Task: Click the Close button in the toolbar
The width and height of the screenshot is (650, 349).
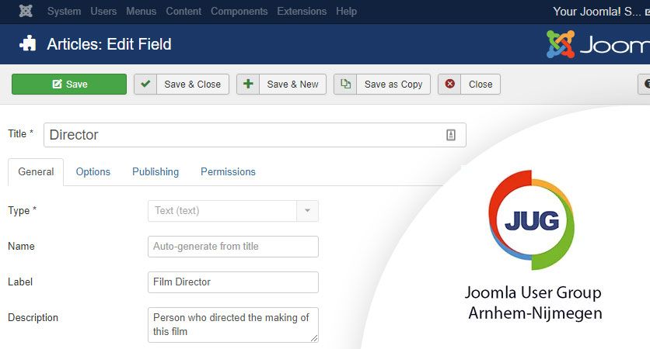Action: coord(470,85)
